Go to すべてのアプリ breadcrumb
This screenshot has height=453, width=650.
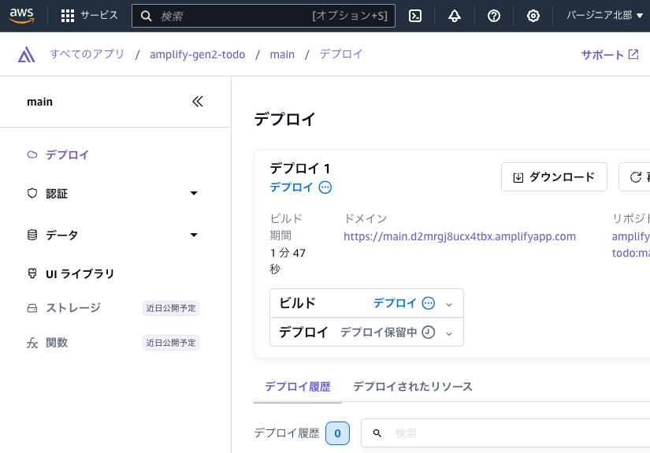pos(87,54)
